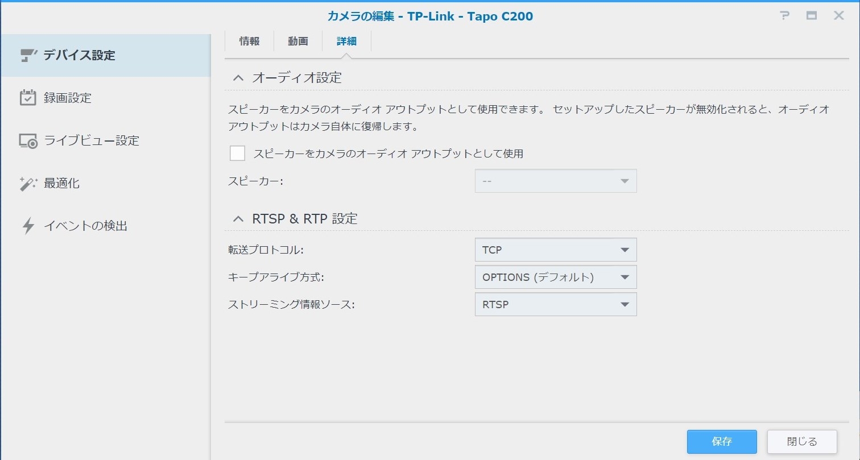
Task: Click the デバイス設定 camera icon
Action: 28,55
